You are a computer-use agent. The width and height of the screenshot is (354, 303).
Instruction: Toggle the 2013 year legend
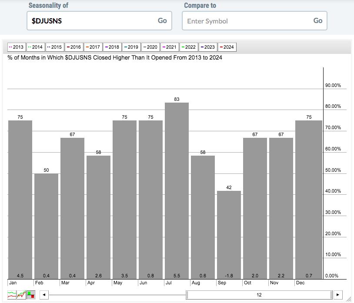point(17,47)
